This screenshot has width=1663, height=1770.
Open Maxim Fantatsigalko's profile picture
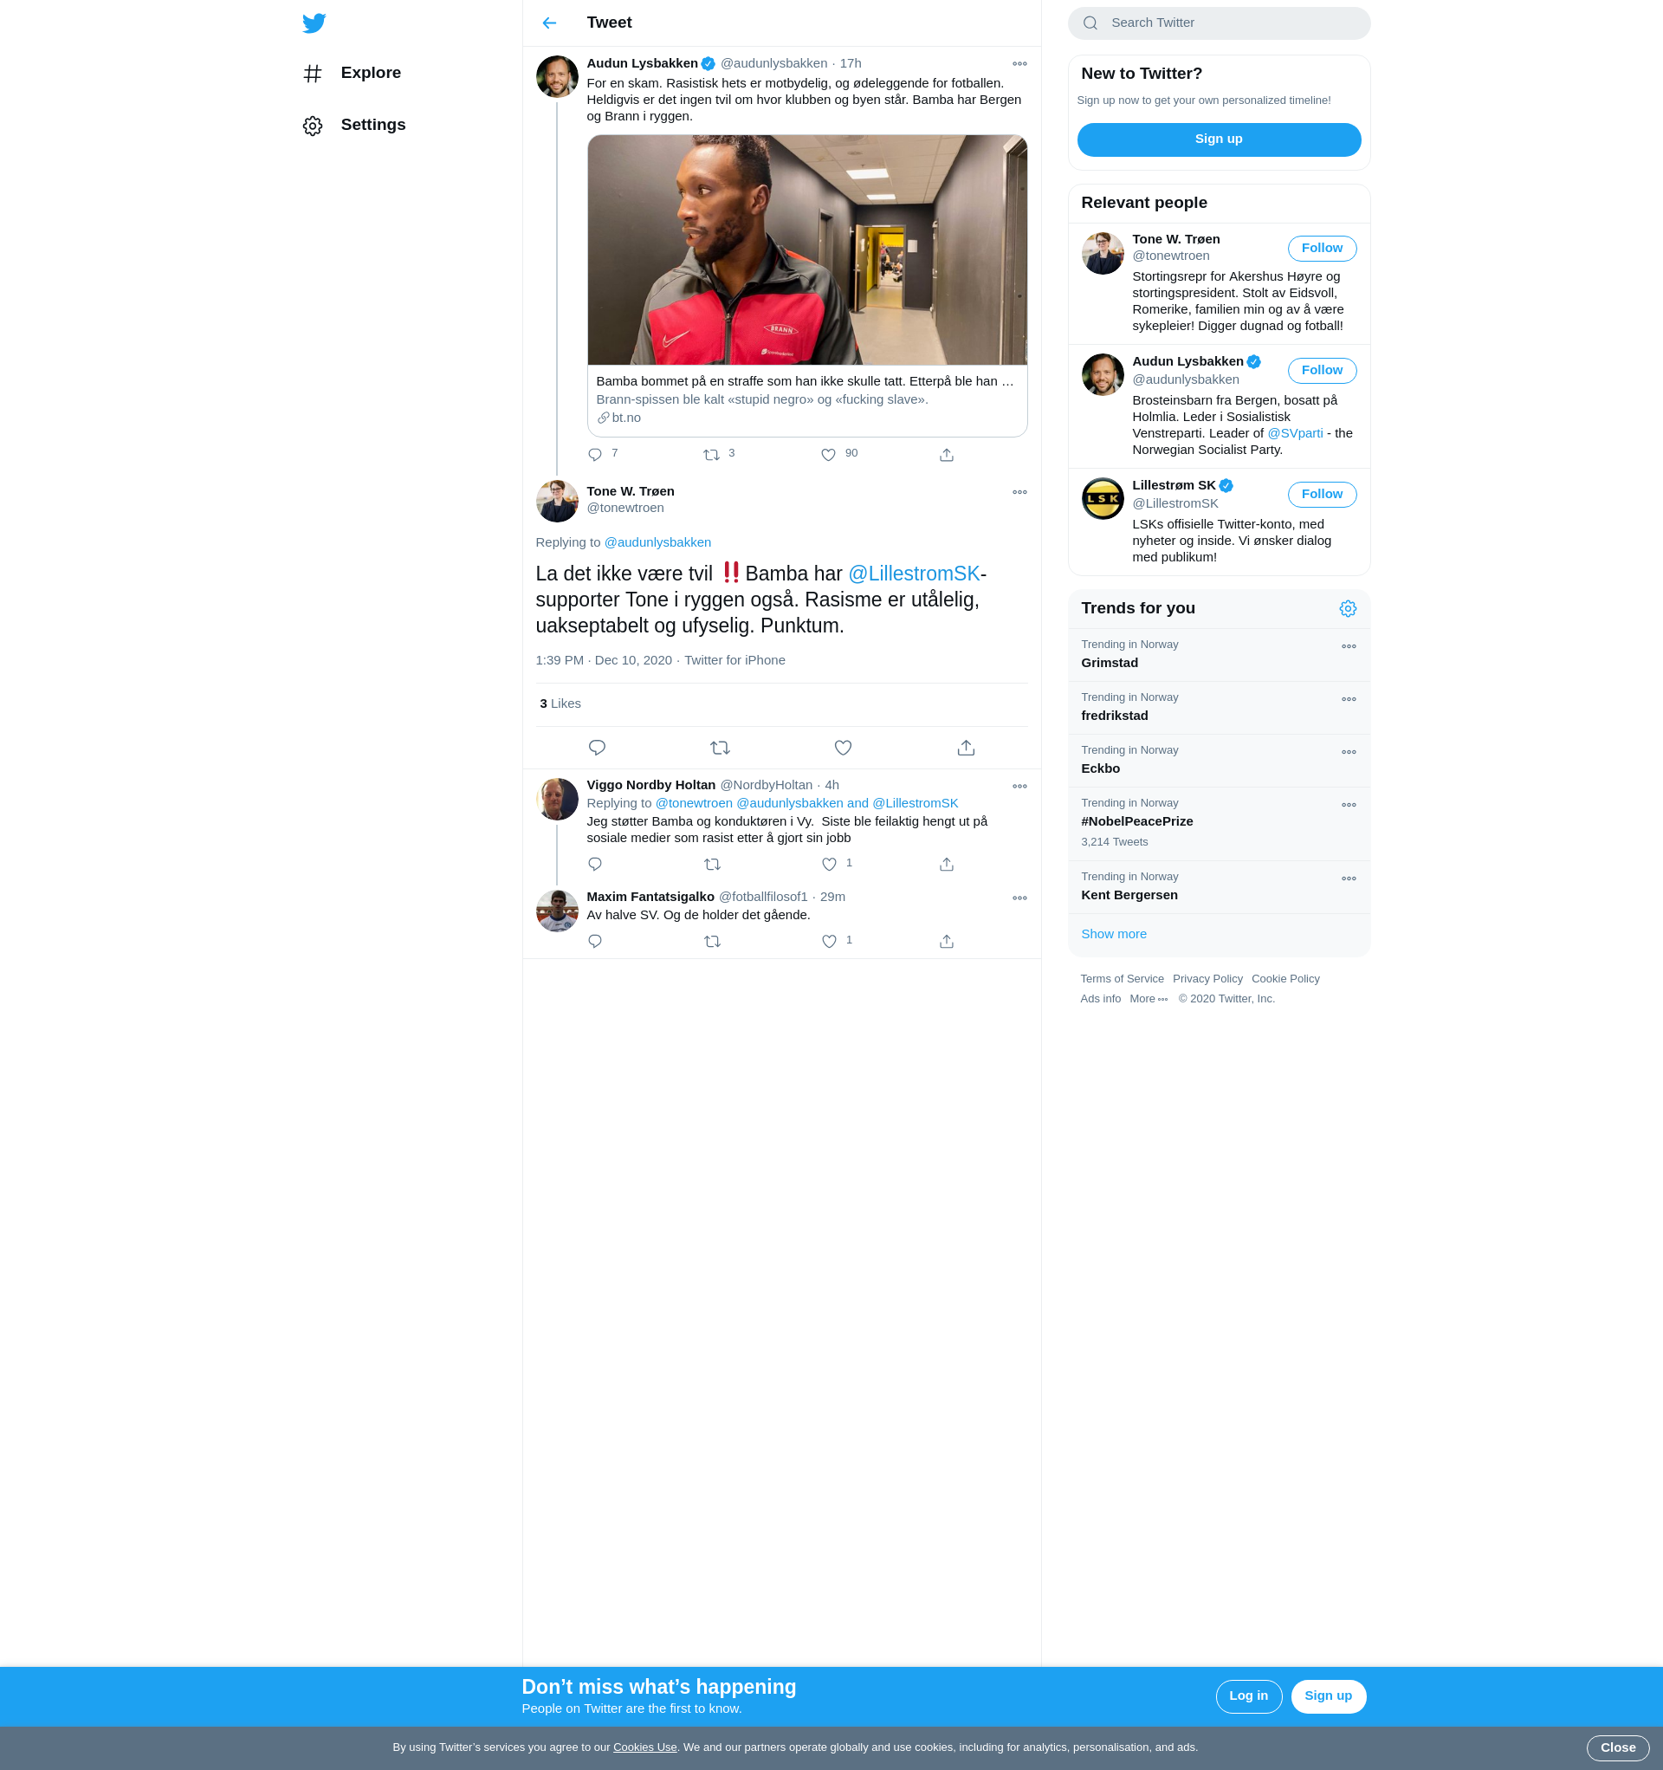click(556, 911)
